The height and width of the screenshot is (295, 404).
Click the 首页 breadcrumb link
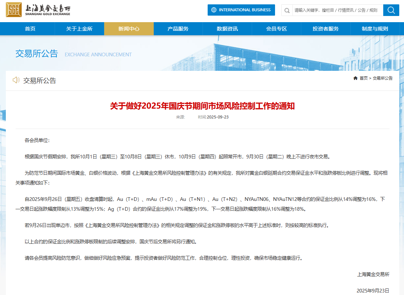tap(363, 78)
